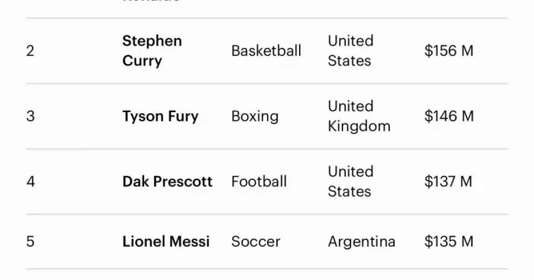
Task: Select rank number 5
Action: coord(30,242)
